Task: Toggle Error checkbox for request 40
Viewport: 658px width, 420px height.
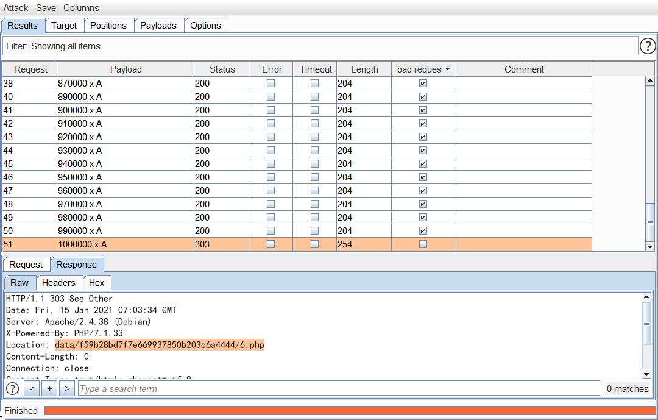Action: 271,96
